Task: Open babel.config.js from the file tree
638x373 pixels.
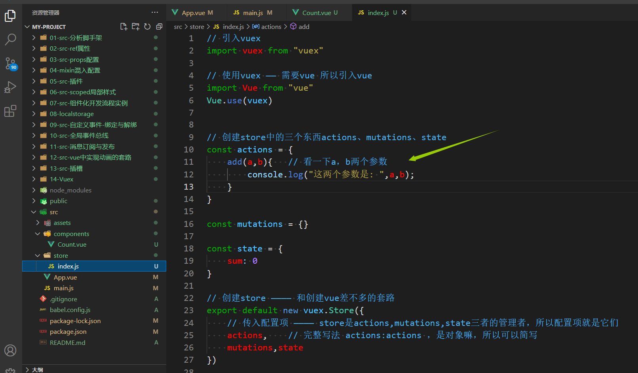Action: (94, 310)
